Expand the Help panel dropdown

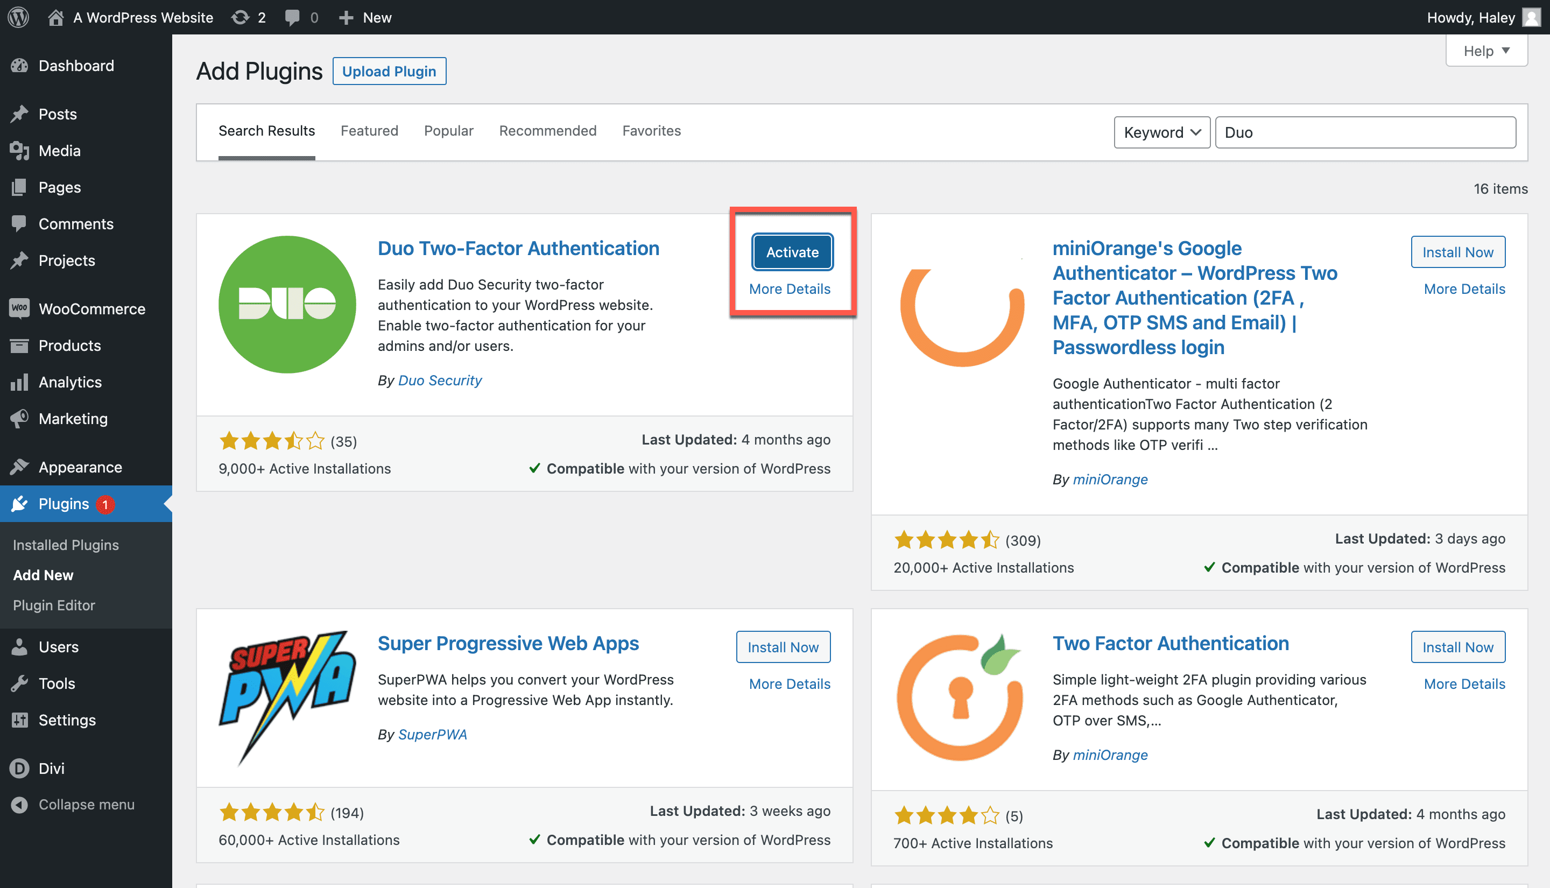(1485, 51)
